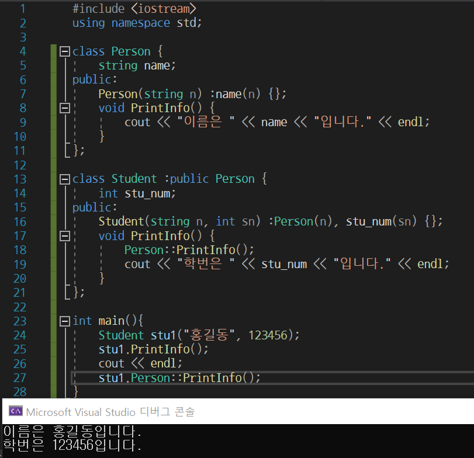
Task: Click the number 123456 on line 24
Action: click(x=268, y=335)
